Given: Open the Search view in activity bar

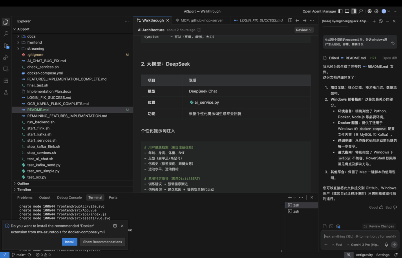Looking at the screenshot, I should (5, 34).
